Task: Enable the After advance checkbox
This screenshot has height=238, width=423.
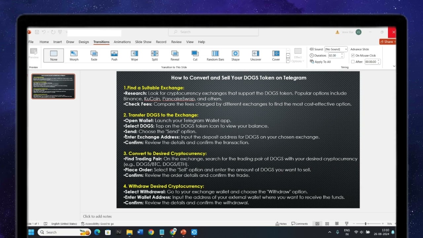Action: pos(353,62)
